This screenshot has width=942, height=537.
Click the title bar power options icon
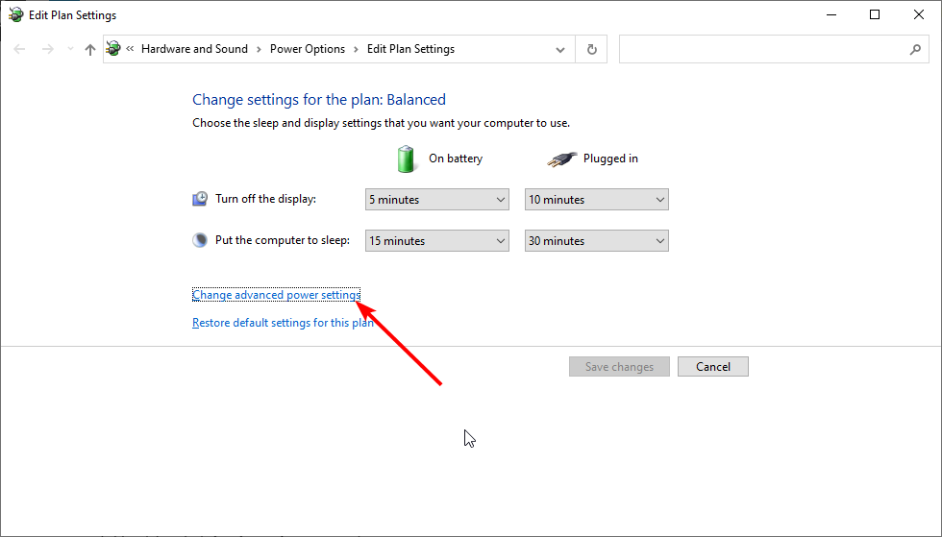(15, 15)
